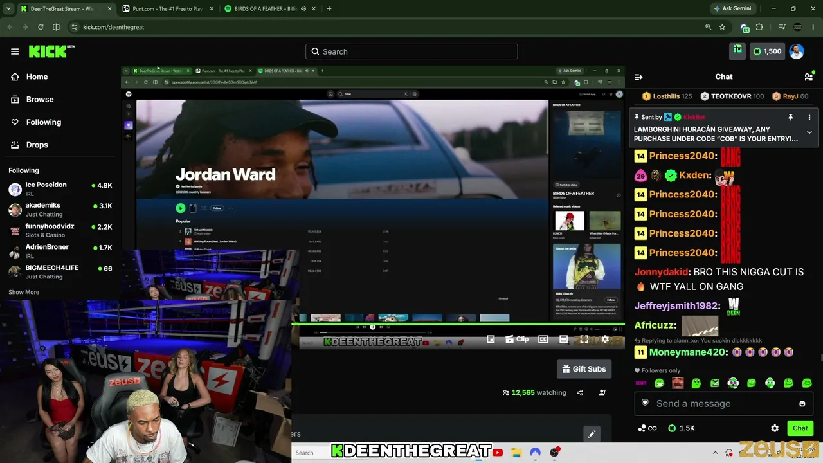Image resolution: width=823 pixels, height=463 pixels.
Task: Open the user profile avatar menu
Action: click(797, 51)
